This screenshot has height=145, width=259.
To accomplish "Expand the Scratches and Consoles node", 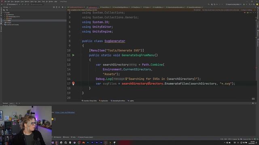I will (x=3, y=25).
